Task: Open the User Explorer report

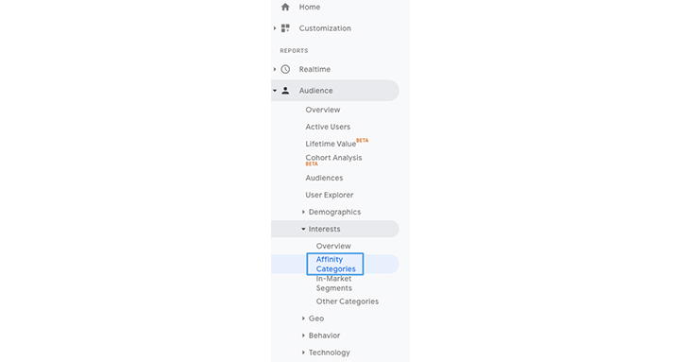Action: pyautogui.click(x=330, y=195)
